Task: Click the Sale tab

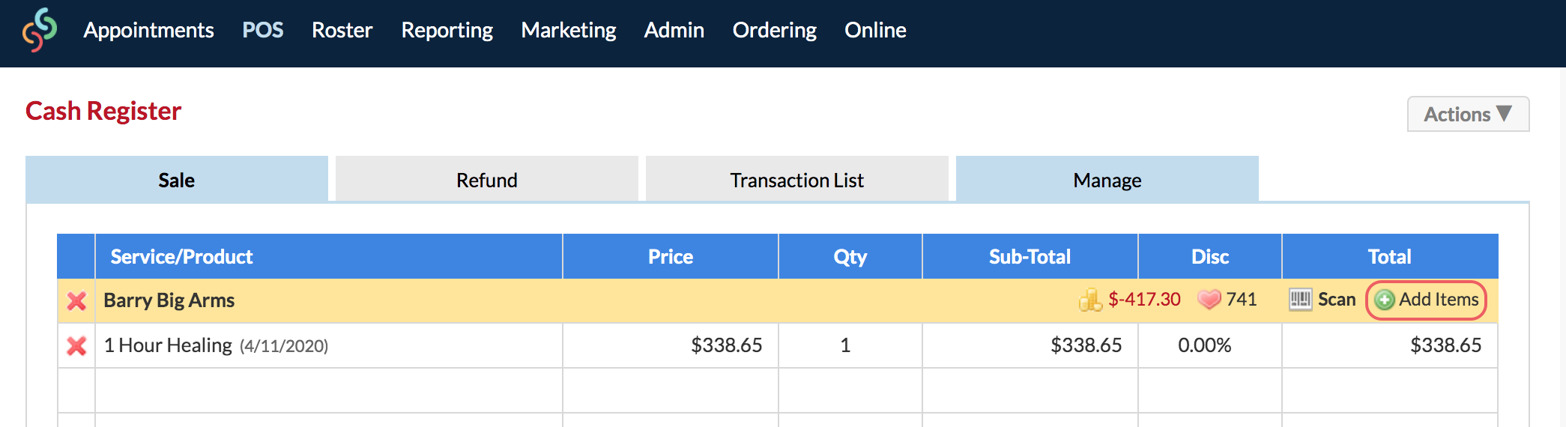Action: click(x=176, y=180)
